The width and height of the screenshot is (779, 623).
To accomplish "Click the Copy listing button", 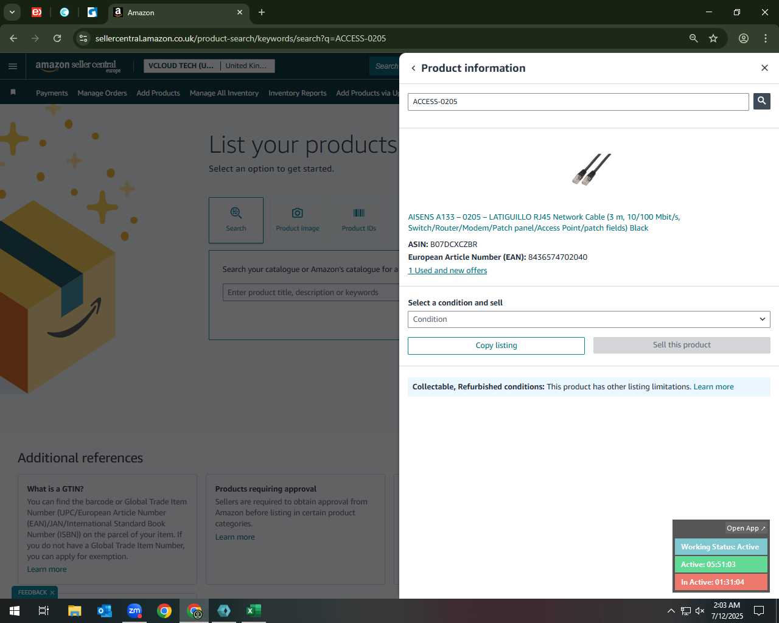I will (x=496, y=346).
